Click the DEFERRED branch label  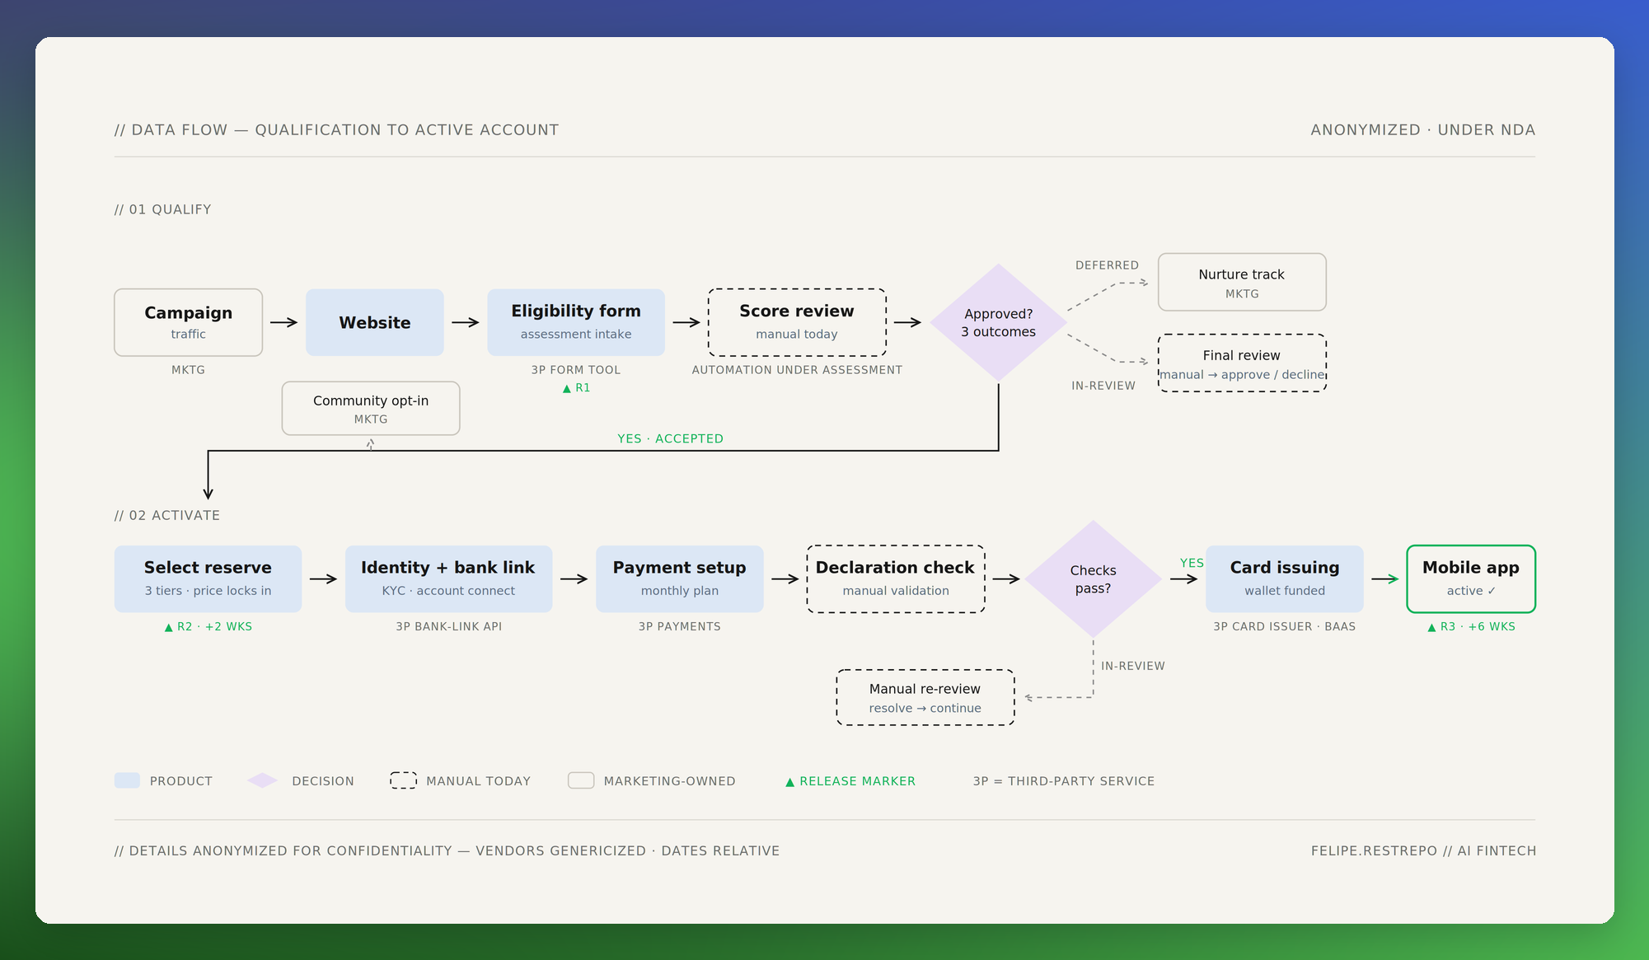1107,265
